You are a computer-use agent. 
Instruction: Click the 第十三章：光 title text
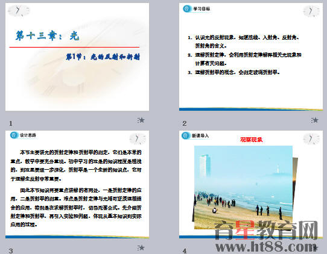point(48,36)
